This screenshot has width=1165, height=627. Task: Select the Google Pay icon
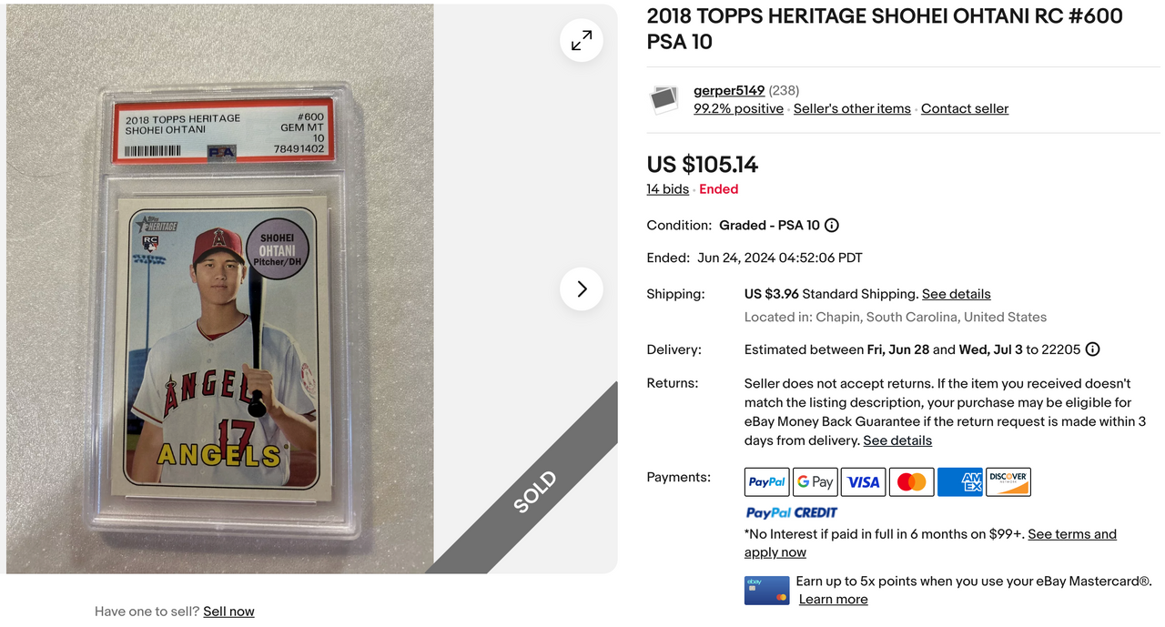click(x=815, y=482)
